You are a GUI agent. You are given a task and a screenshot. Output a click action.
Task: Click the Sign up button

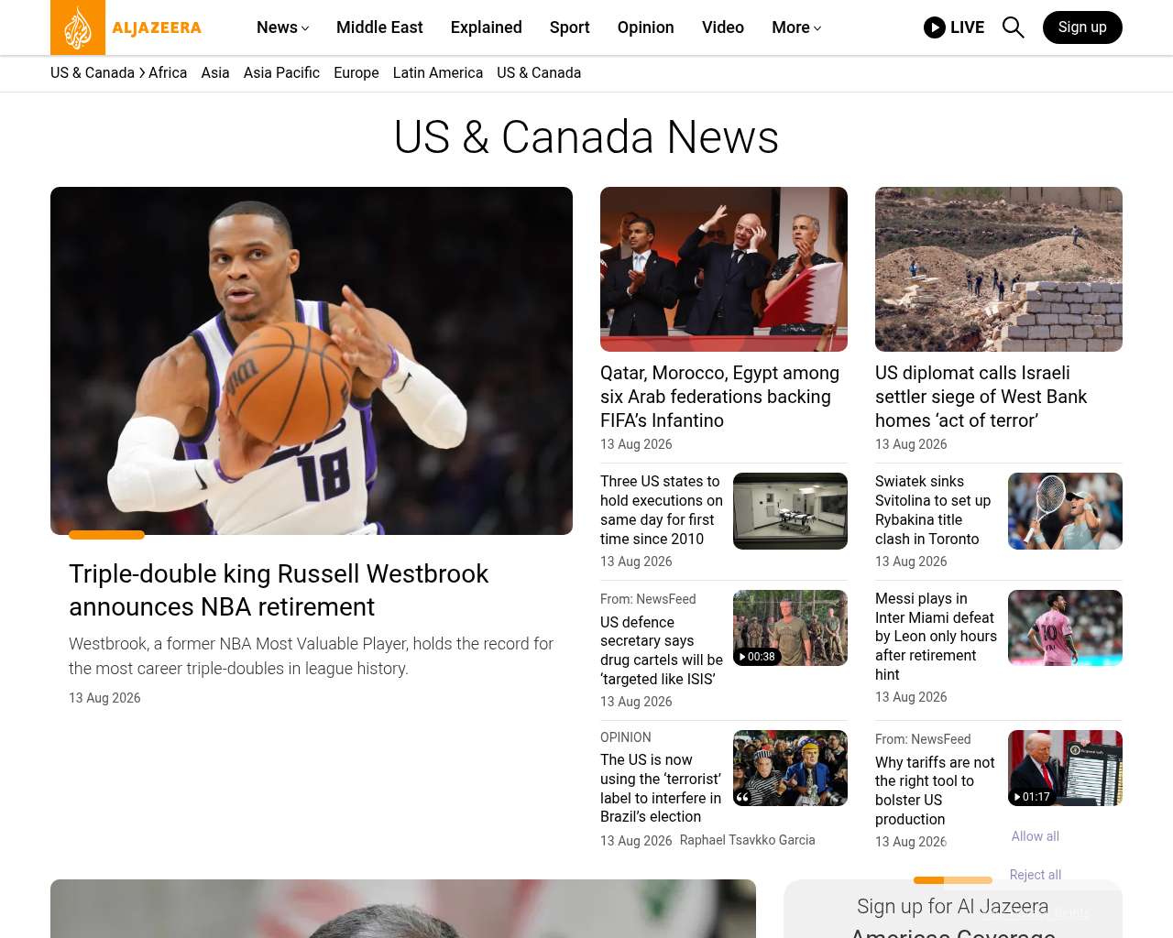1082,27
